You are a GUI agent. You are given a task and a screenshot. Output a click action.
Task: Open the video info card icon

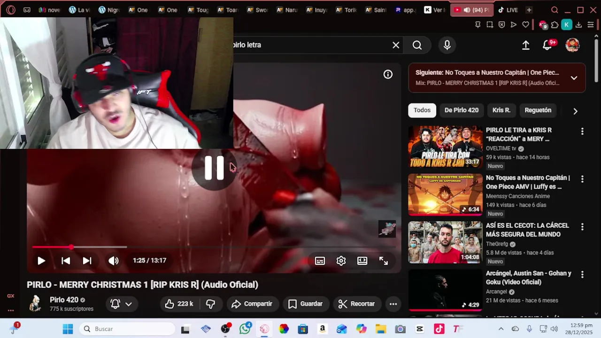point(388,74)
